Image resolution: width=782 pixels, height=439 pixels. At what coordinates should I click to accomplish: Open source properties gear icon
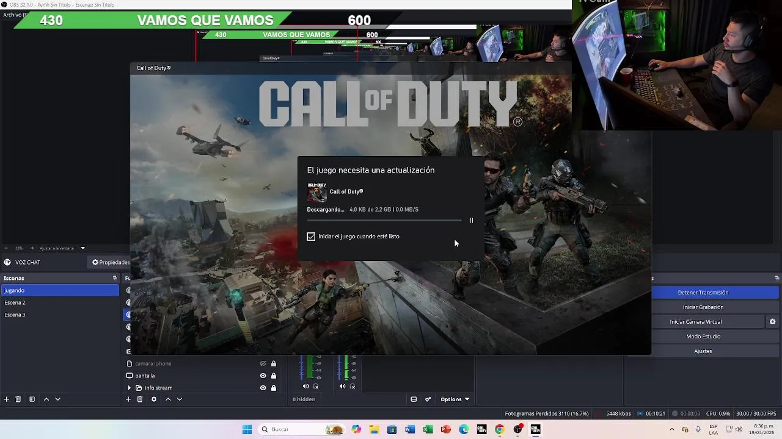[x=154, y=399]
